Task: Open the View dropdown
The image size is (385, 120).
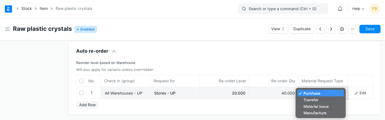Action: click(278, 29)
